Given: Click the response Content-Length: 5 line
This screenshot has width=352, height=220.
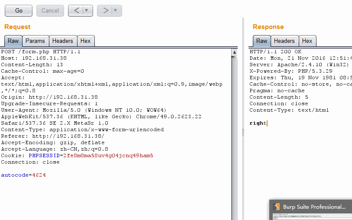Looking at the screenshot, I should (279, 97).
